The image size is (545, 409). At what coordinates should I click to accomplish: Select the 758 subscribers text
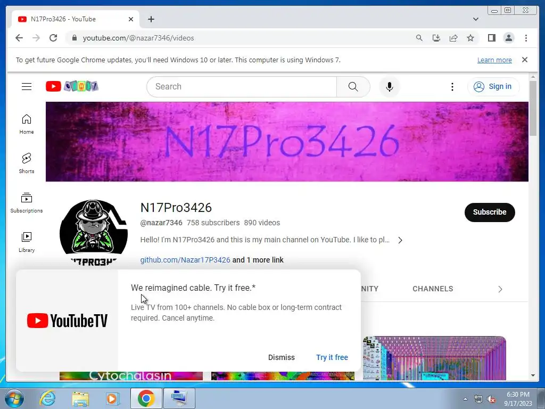(x=213, y=223)
